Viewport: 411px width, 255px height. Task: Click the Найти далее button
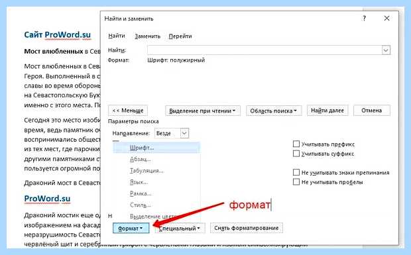tap(327, 111)
